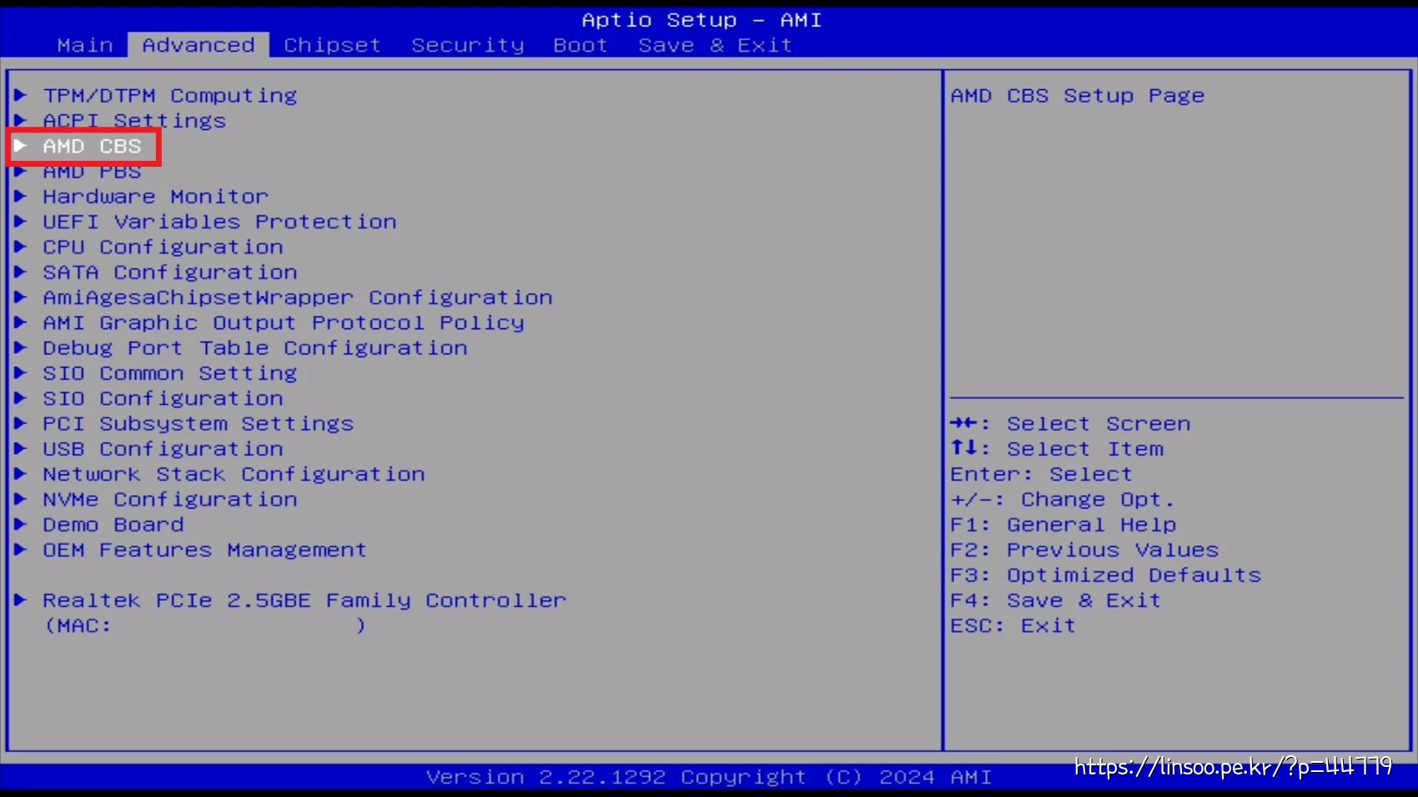
Task: Click the 'ESC: Exit' hint
Action: point(1013,626)
